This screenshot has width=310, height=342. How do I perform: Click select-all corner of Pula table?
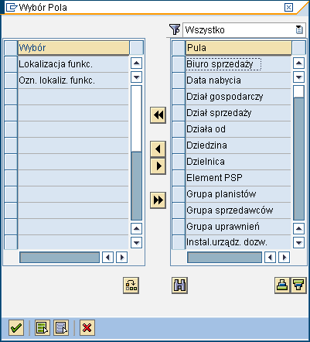[179, 48]
